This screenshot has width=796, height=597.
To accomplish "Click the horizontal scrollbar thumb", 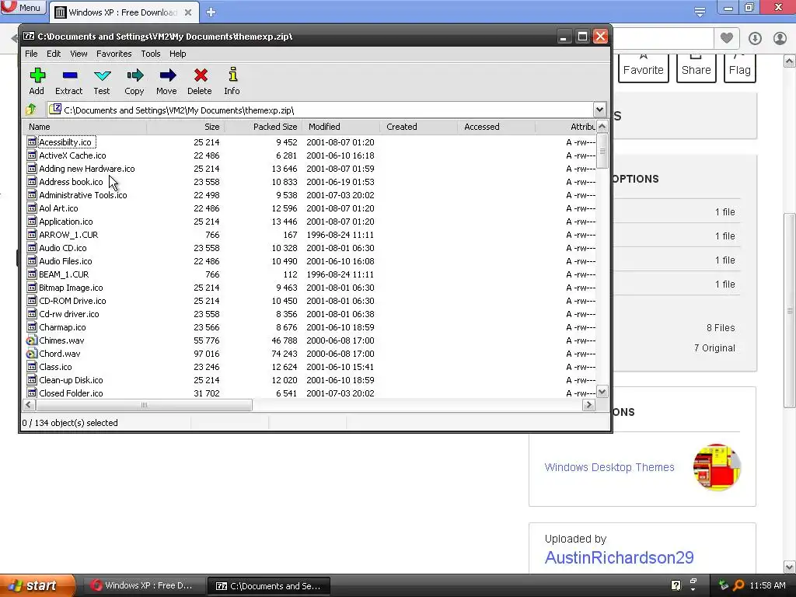I will (x=144, y=404).
